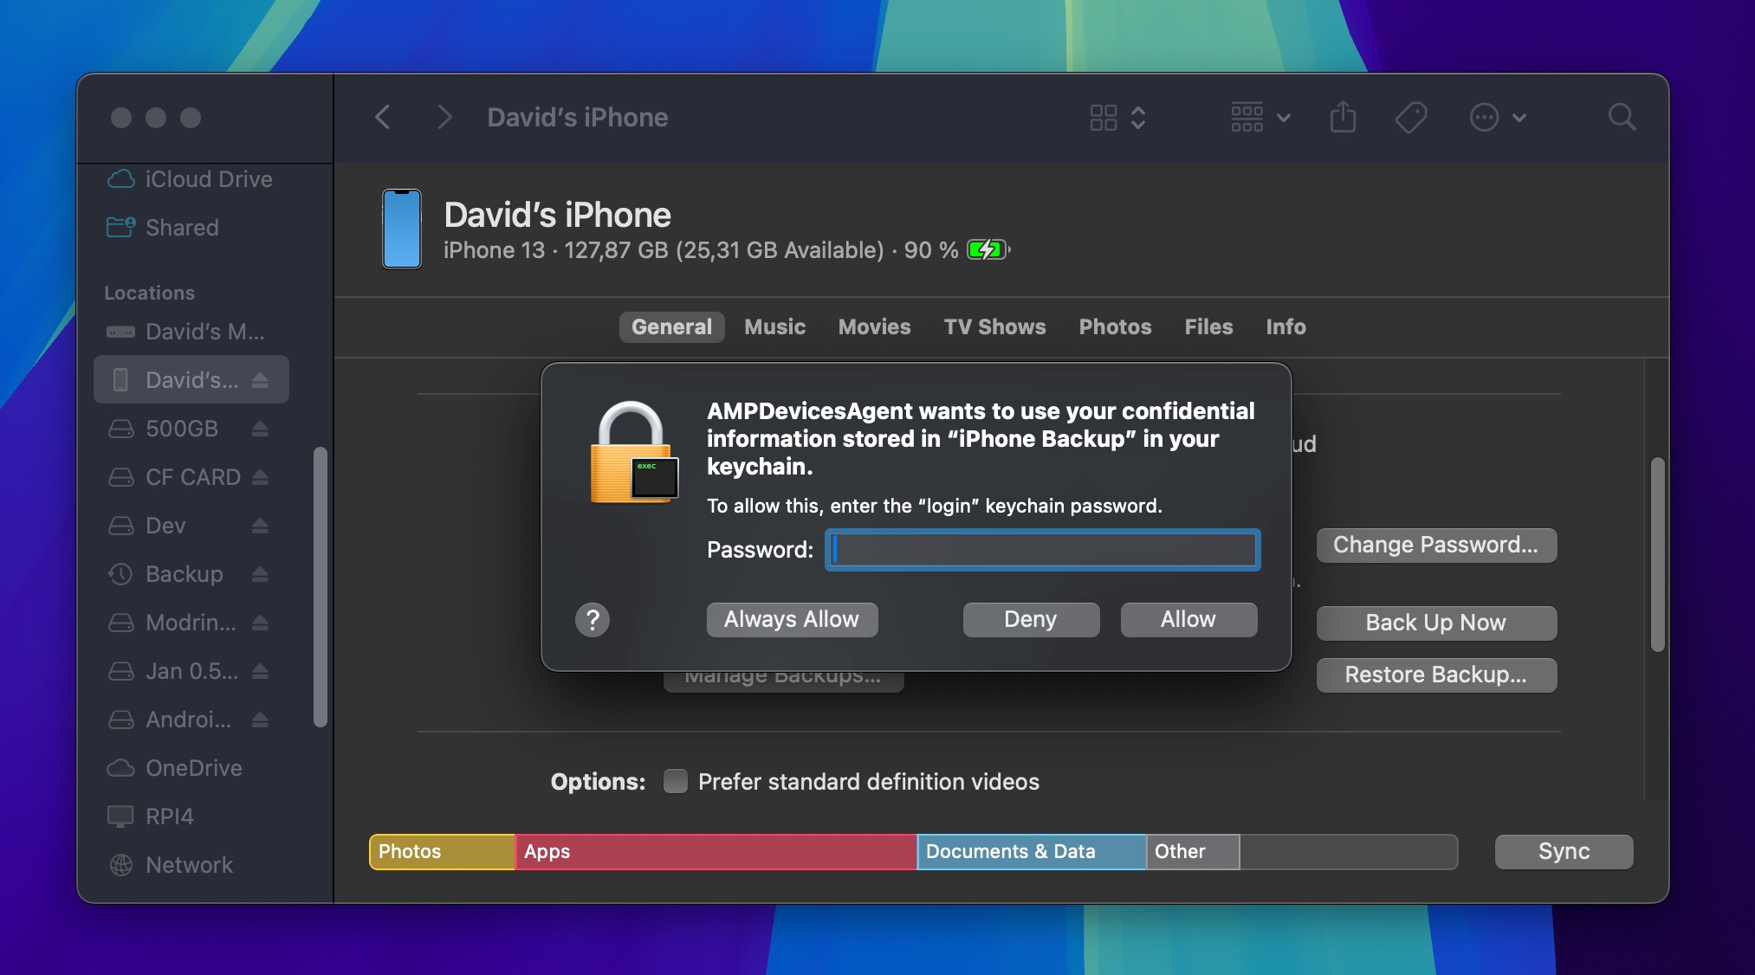Switch to the Movies tab
This screenshot has width=1755, height=975.
874,326
